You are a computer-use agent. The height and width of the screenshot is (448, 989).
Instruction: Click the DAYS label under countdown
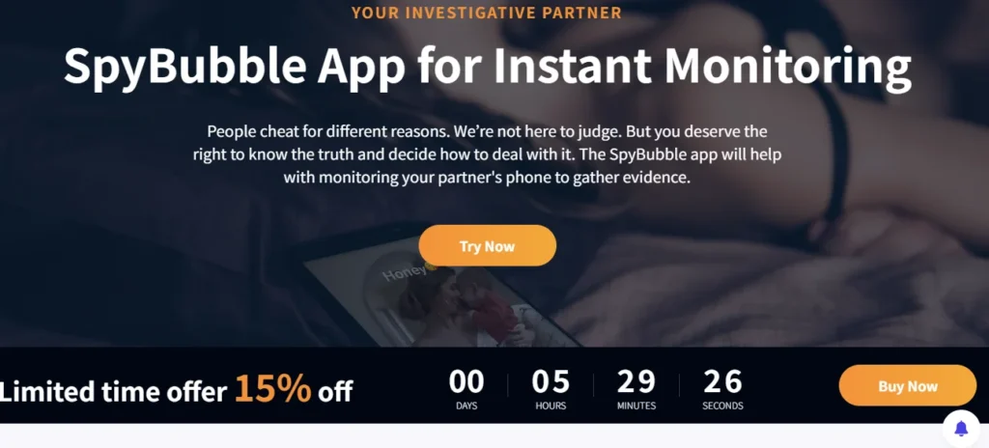[466, 406]
